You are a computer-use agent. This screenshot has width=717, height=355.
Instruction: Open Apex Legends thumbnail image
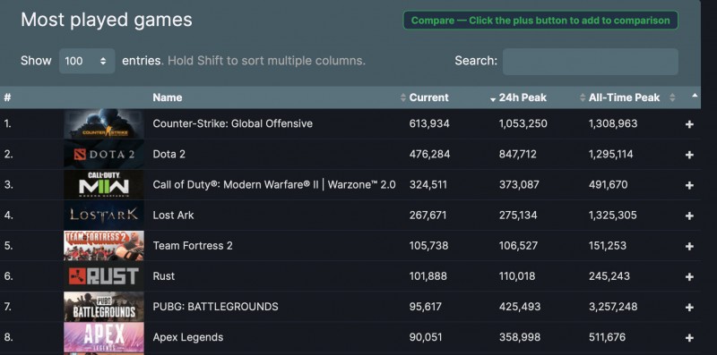pyautogui.click(x=104, y=337)
